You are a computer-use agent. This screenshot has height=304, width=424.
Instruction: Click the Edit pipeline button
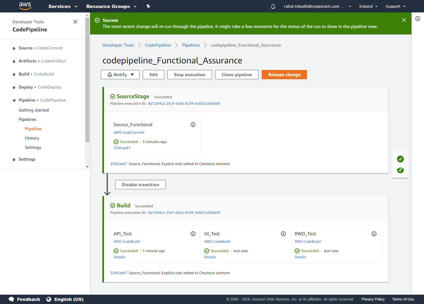pos(153,75)
